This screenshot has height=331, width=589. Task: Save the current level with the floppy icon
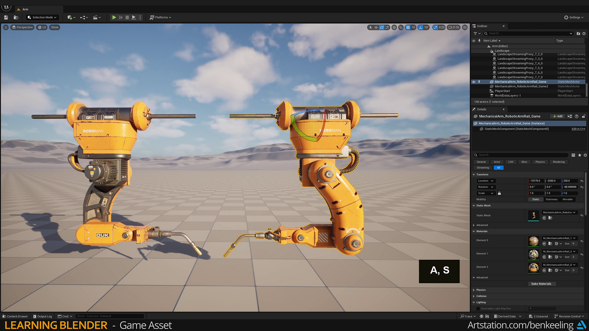click(6, 17)
